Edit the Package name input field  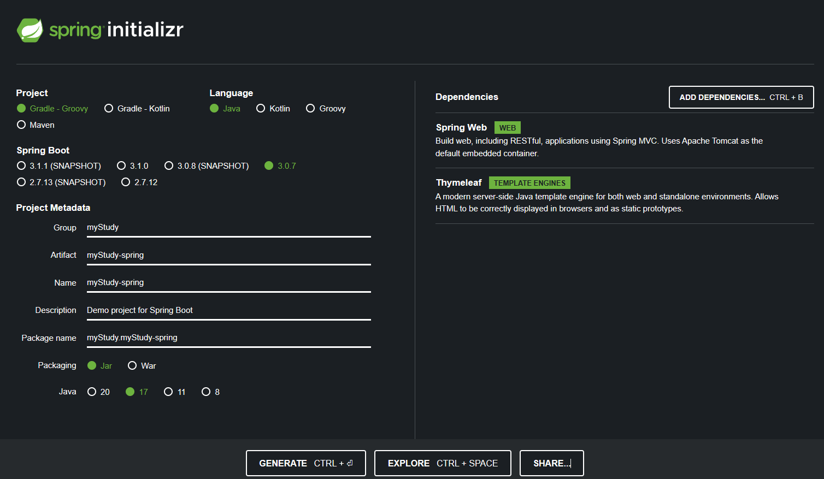pyautogui.click(x=229, y=338)
